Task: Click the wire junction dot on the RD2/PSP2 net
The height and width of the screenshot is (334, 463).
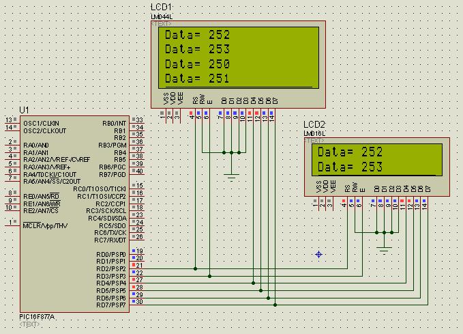Action: tap(195, 268)
